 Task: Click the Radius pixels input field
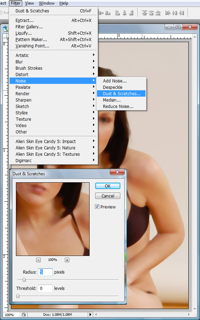(x=45, y=272)
